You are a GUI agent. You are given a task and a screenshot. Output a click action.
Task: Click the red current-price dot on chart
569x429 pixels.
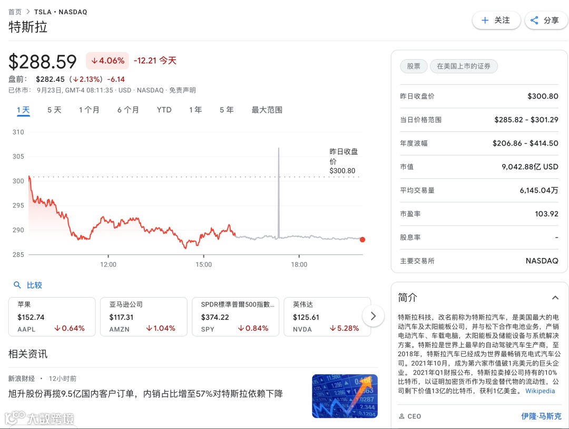tap(362, 240)
